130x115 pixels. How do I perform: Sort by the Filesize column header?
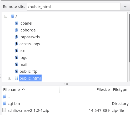coord(86,90)
